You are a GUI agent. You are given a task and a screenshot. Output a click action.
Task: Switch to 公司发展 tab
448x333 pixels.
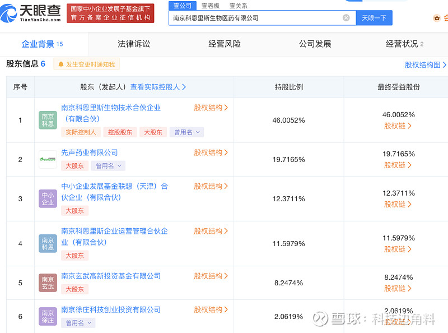click(315, 44)
